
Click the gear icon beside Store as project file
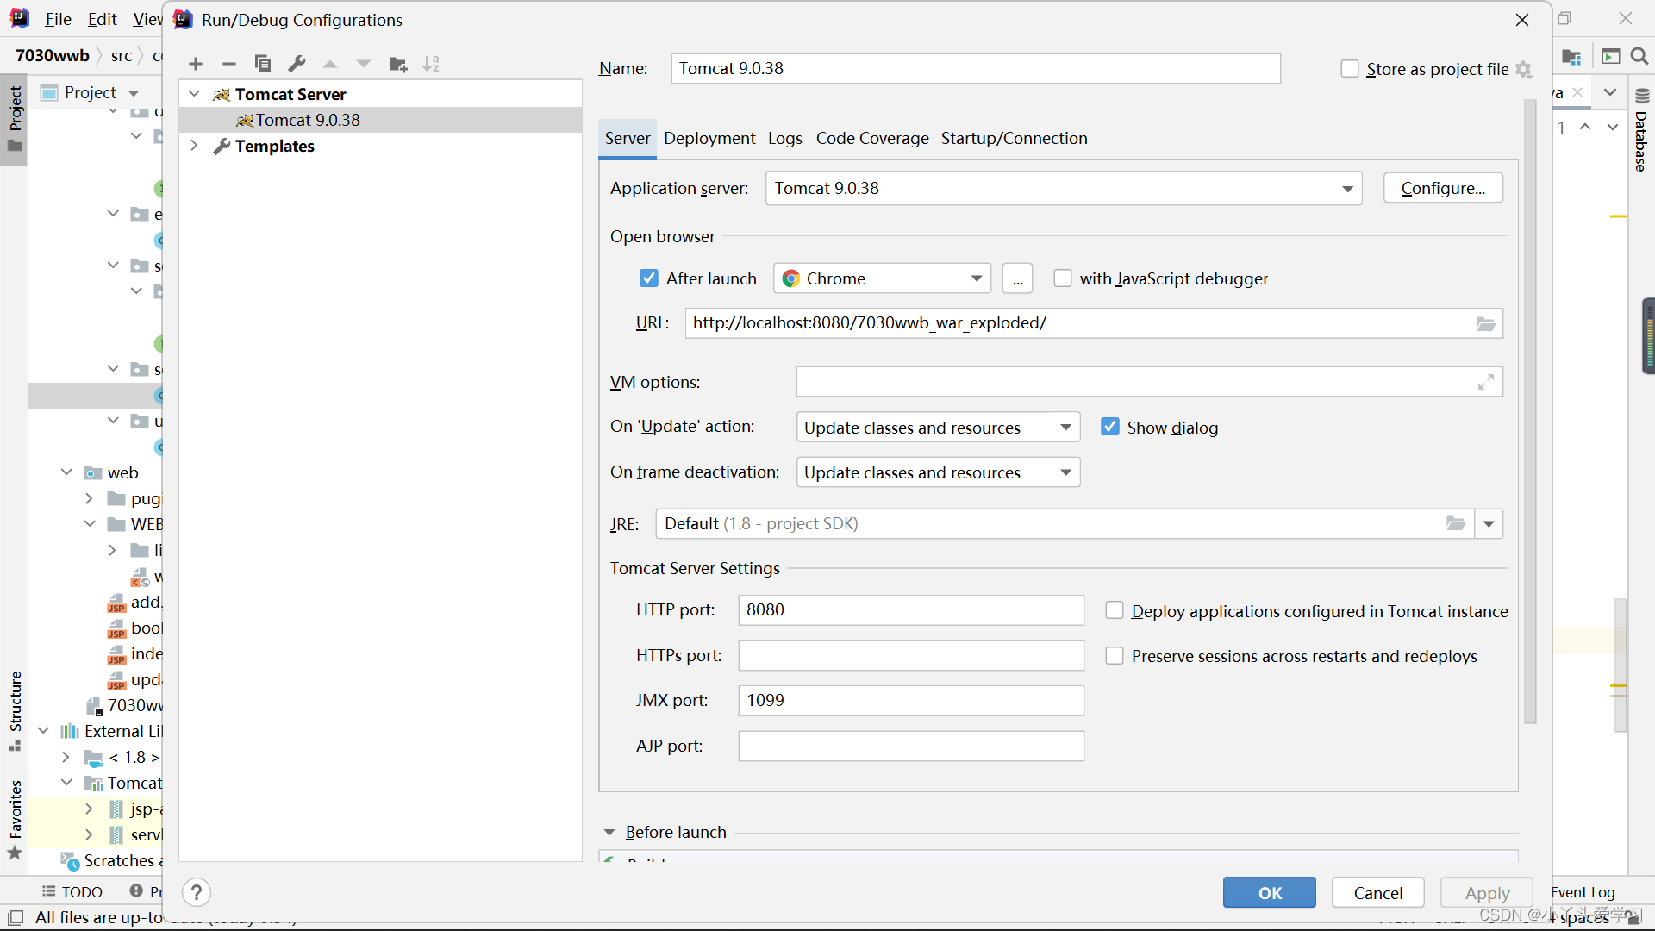[1524, 70]
